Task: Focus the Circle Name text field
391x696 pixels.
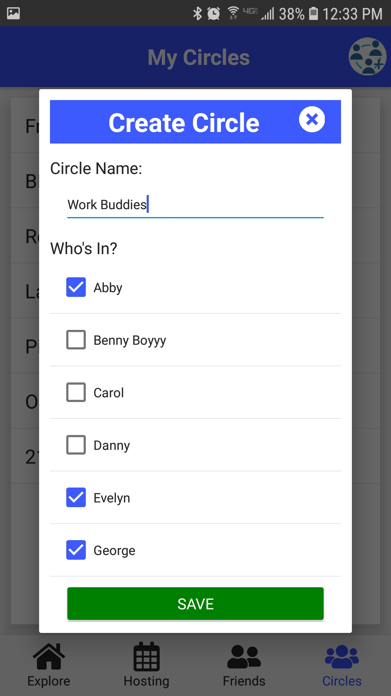Action: (x=195, y=205)
